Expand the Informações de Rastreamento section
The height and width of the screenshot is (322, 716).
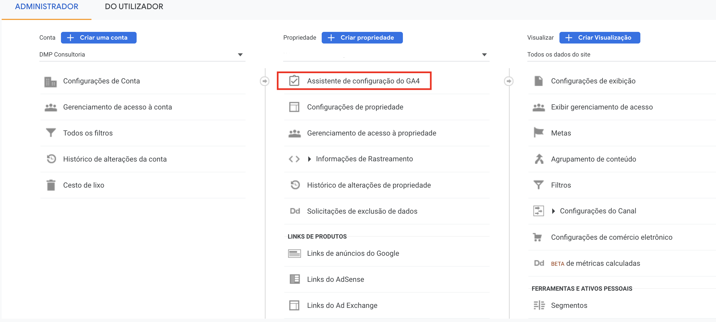[x=309, y=159]
